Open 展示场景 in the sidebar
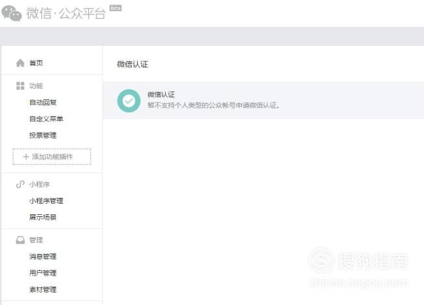424x305 pixels. [43, 217]
